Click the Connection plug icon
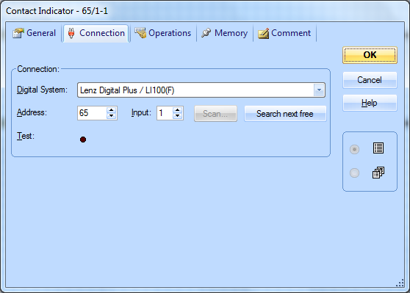 [71, 34]
